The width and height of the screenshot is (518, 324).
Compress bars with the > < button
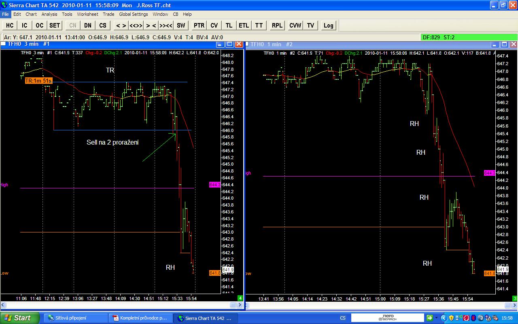(151, 26)
